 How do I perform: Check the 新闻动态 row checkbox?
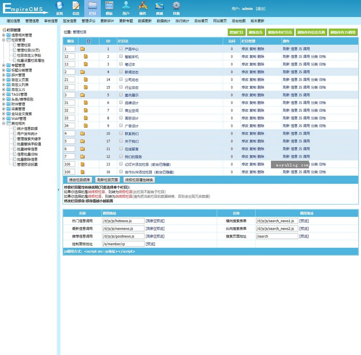coord(121,72)
